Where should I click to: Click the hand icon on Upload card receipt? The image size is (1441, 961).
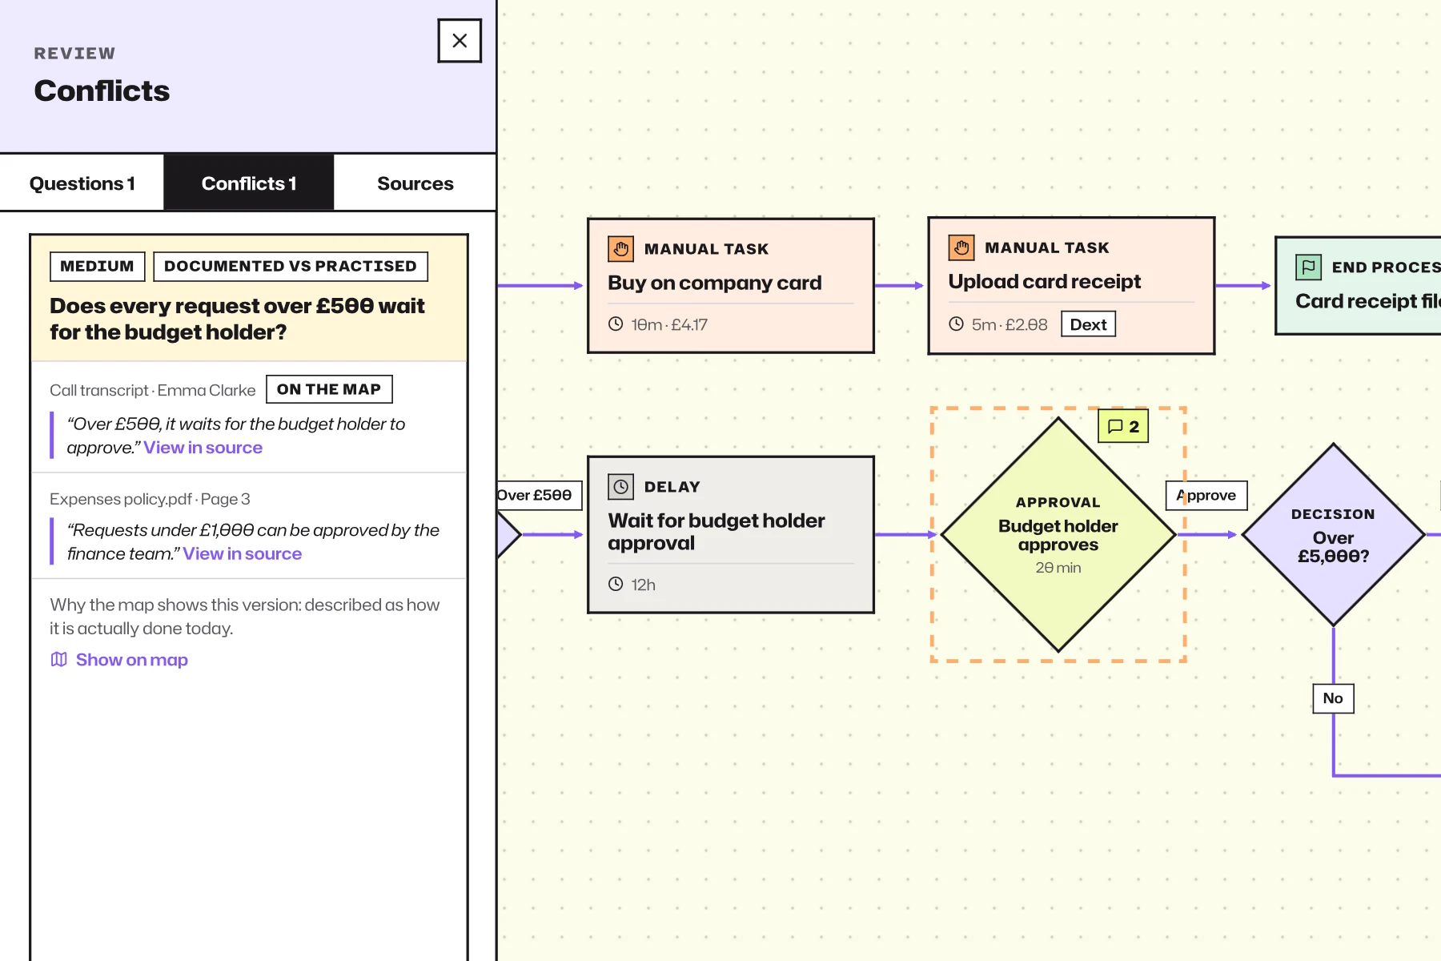click(x=961, y=247)
